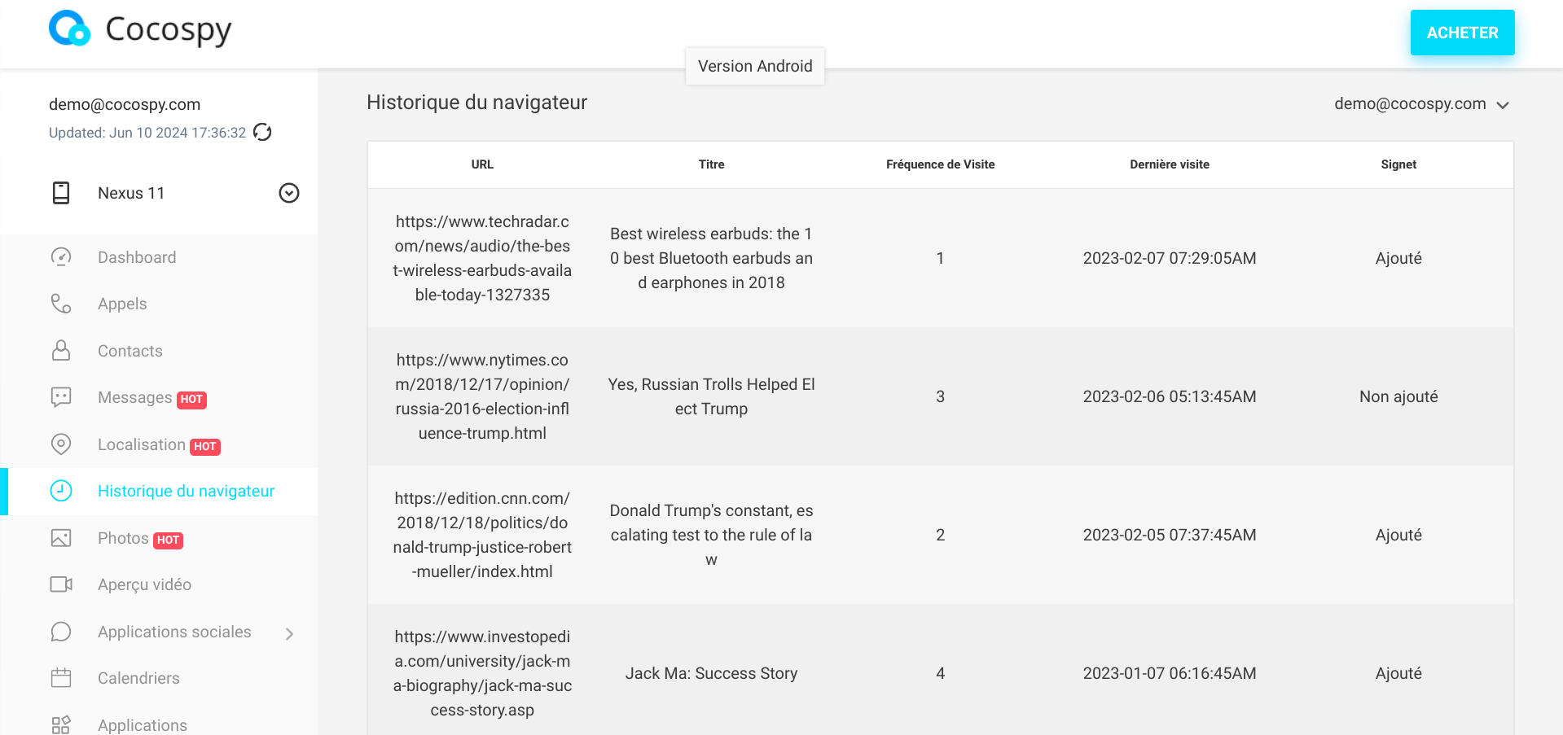Click the Jack Ma: Success Story title
1563x735 pixels.
pos(711,673)
